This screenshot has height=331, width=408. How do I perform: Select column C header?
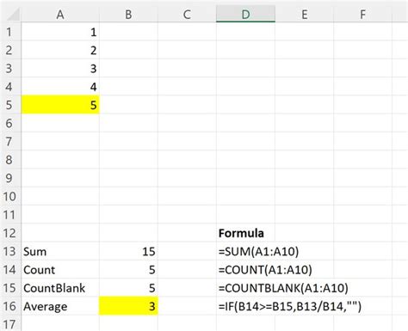coord(187,14)
